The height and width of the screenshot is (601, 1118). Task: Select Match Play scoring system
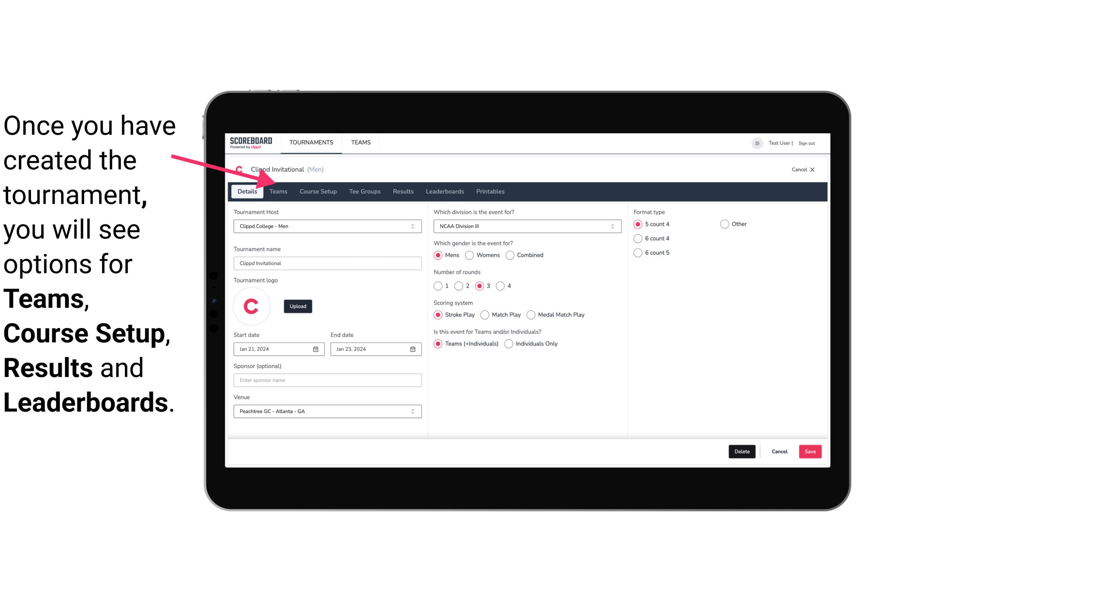(484, 315)
